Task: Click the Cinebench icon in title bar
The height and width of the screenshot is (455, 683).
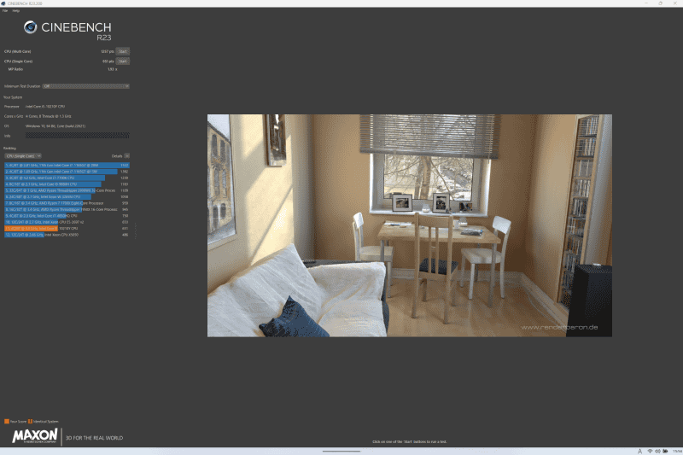Action: (x=3, y=3)
